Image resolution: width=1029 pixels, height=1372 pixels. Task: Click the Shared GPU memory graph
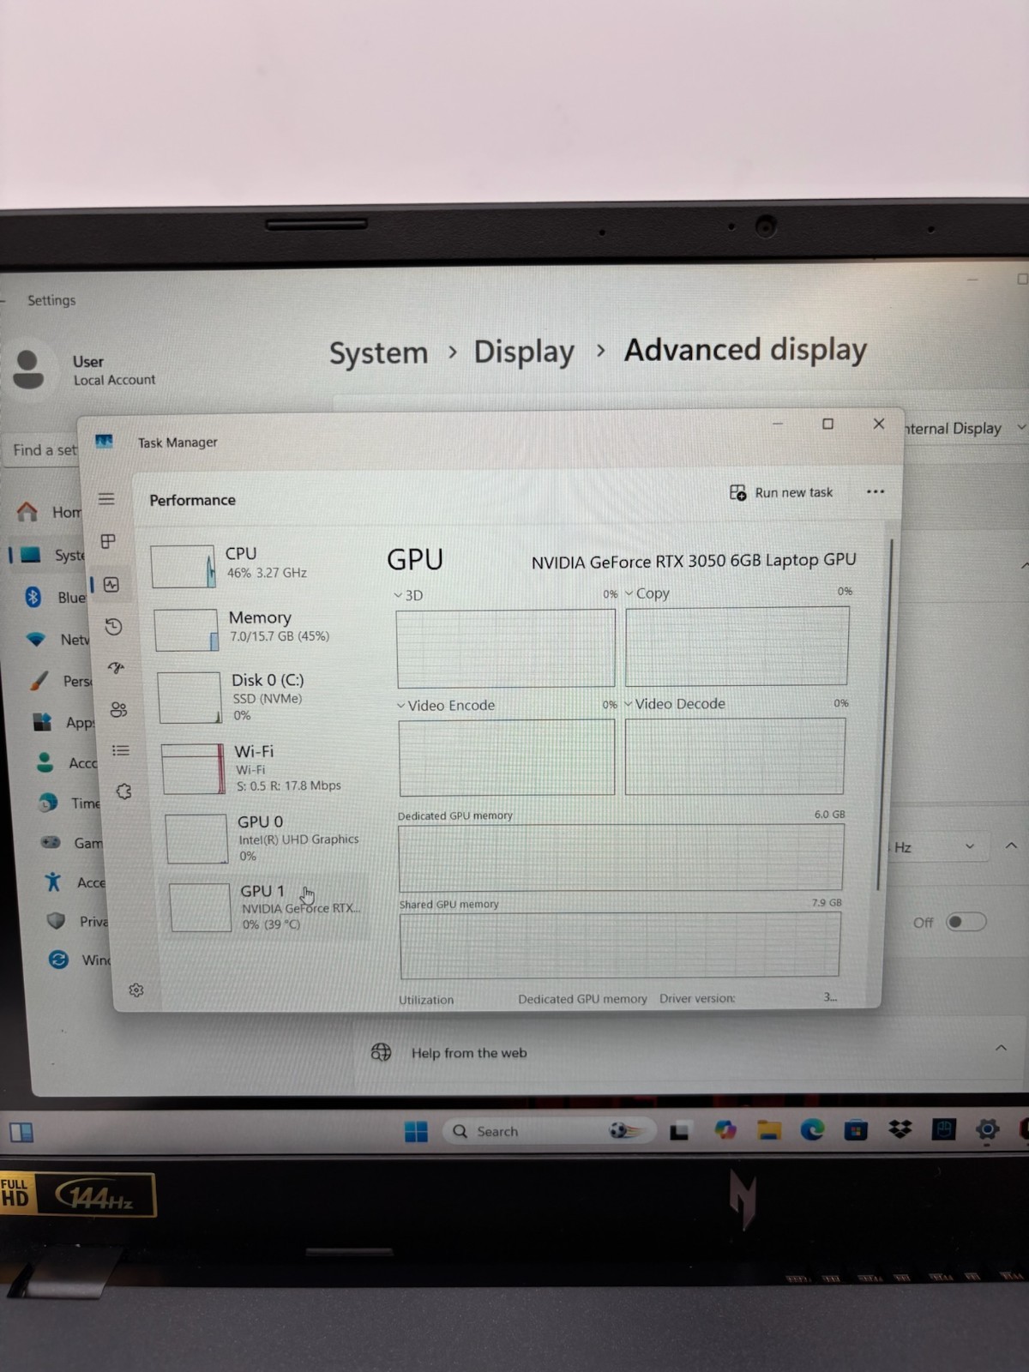[x=620, y=945]
